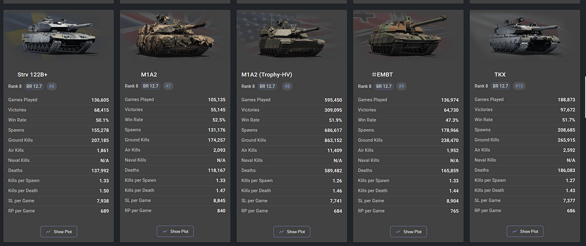The height and width of the screenshot is (246, 586).
Task: Click the page scrollbar on right edge
Action: point(585,97)
